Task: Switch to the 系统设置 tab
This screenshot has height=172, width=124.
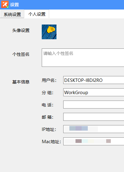Action: (x=12, y=14)
